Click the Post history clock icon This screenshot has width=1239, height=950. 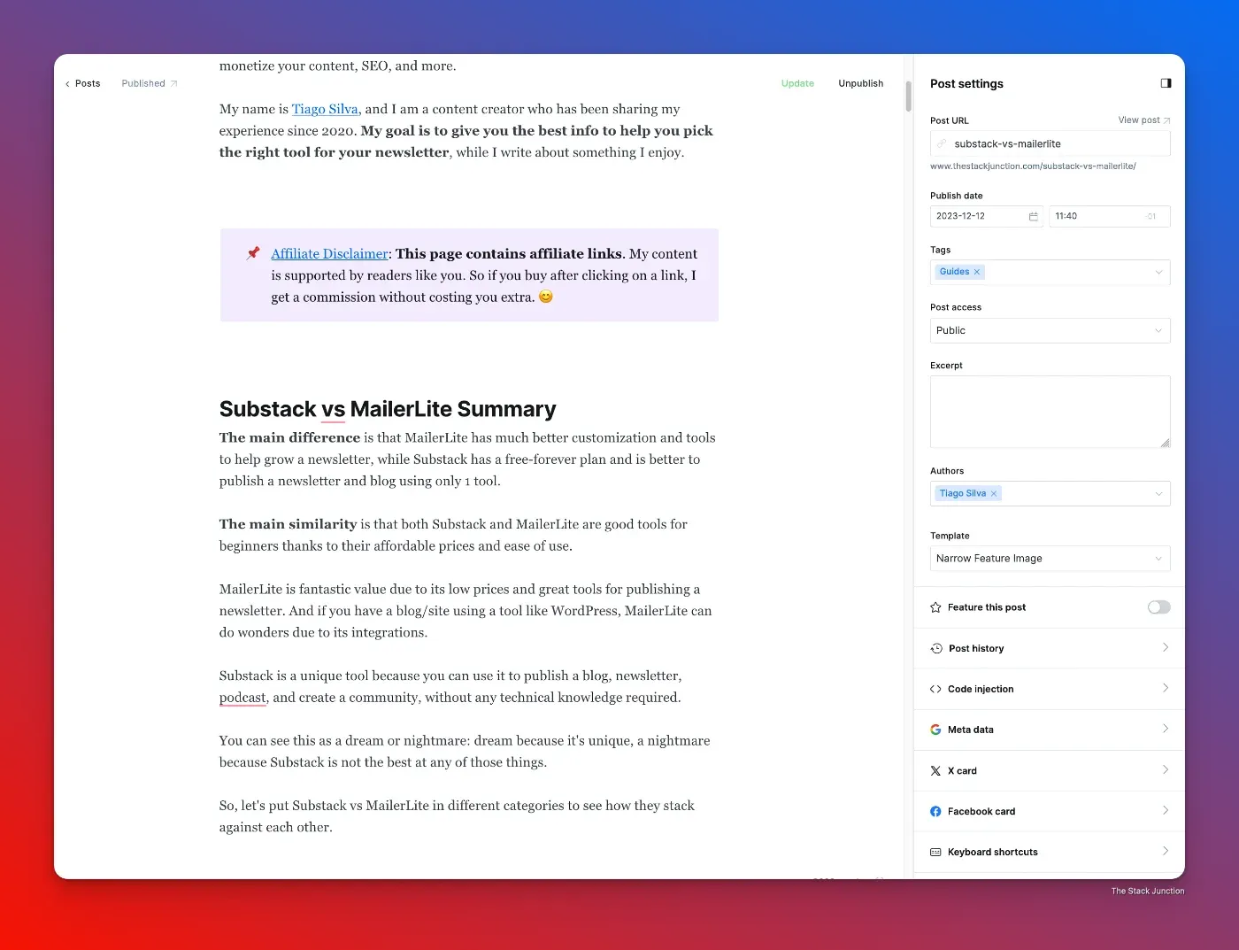(x=935, y=647)
